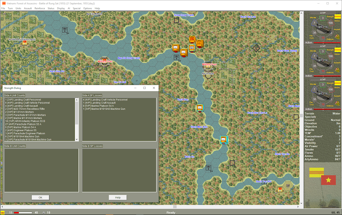The image size is (342, 215).
Task: Select row '1 [3VP] Landing Craft Personnel'
Action: click(x=40, y=100)
